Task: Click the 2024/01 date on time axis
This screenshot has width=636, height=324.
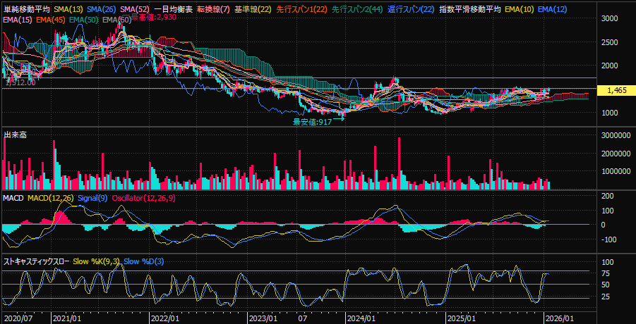Action: coord(361,318)
